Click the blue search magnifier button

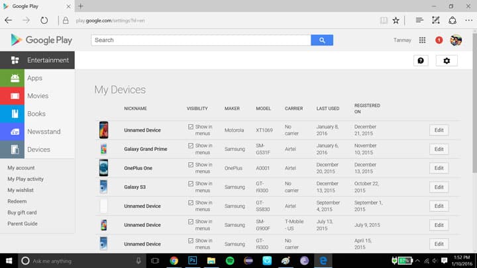(x=322, y=40)
